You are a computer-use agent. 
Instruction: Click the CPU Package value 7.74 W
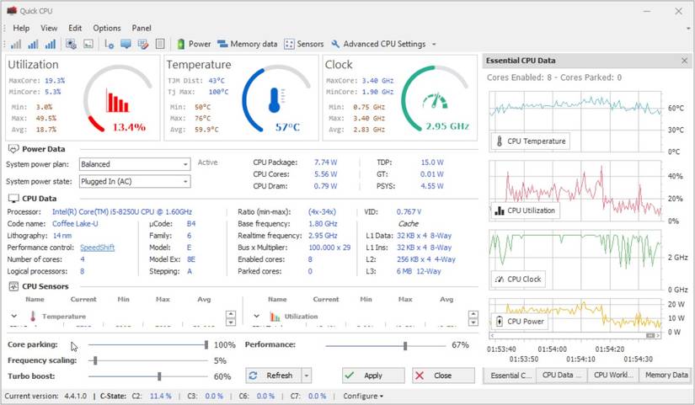click(326, 163)
